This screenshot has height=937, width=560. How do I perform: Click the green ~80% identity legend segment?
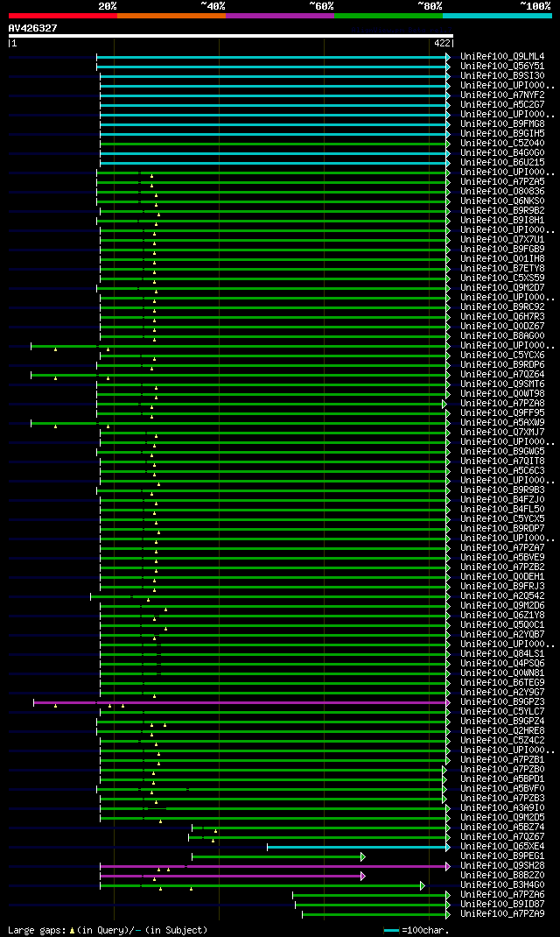(388, 16)
